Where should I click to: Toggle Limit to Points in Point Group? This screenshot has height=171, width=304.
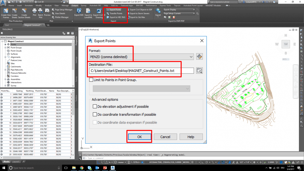[x=91, y=80]
